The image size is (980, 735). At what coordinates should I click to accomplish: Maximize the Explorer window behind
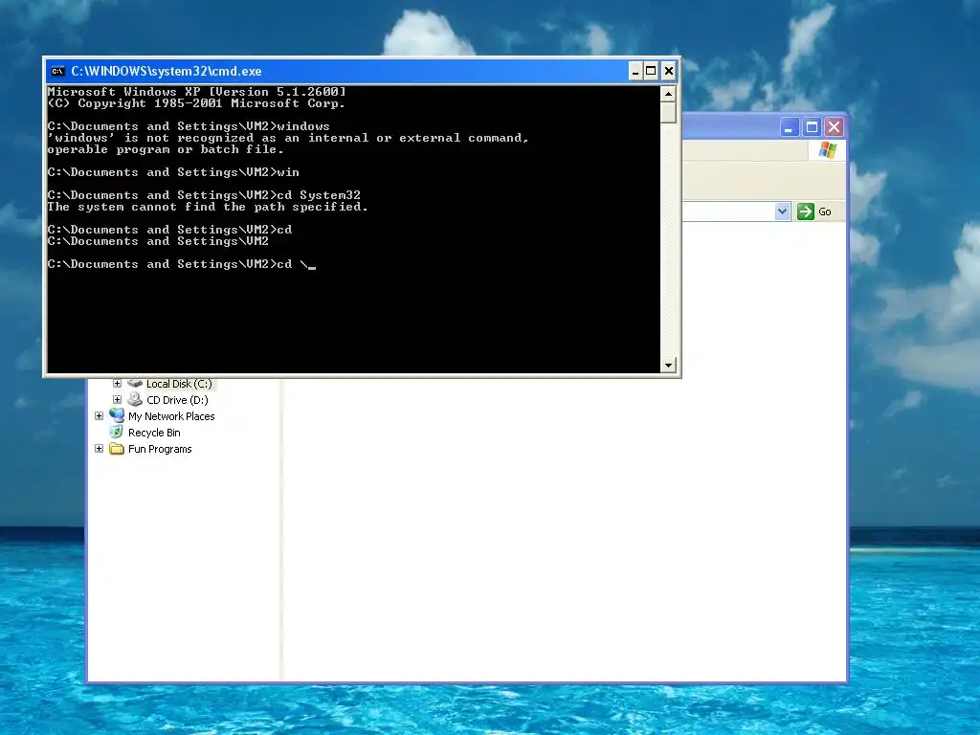coord(812,127)
